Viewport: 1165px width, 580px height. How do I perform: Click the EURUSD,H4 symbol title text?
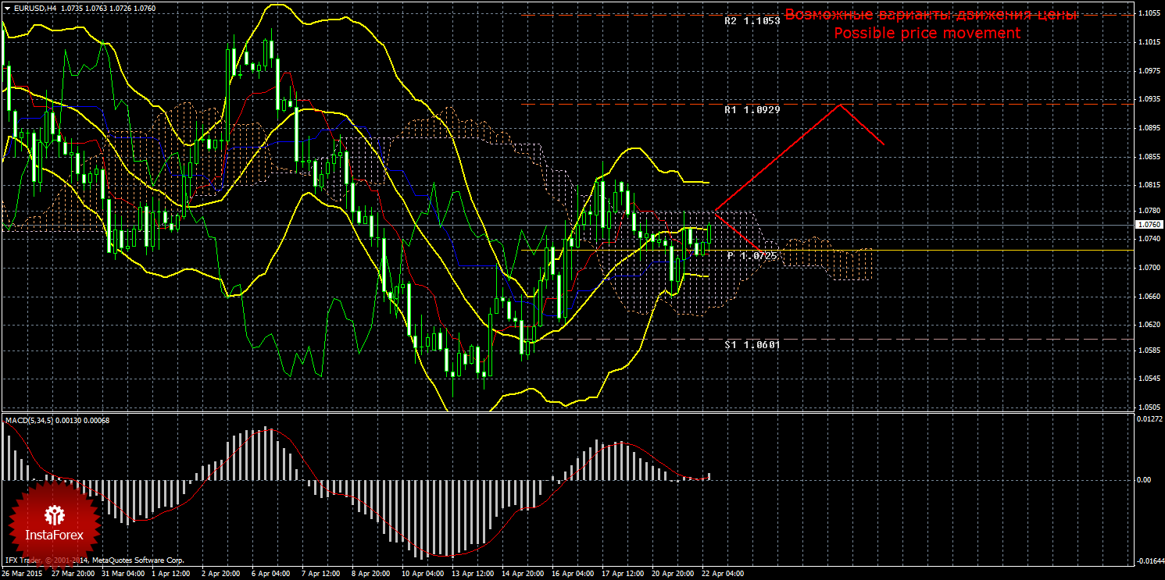coord(35,8)
